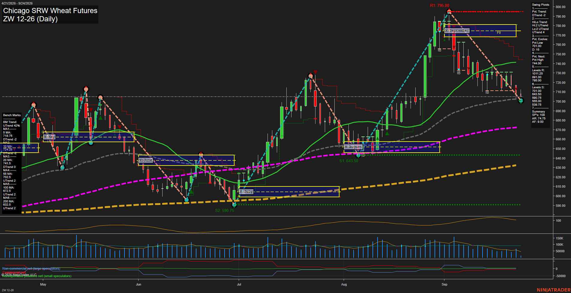Click the "Sep" label on the time axis
This screenshot has height=293, width=571.
click(444, 284)
